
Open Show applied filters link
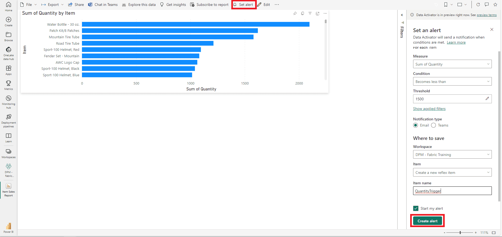pos(429,109)
